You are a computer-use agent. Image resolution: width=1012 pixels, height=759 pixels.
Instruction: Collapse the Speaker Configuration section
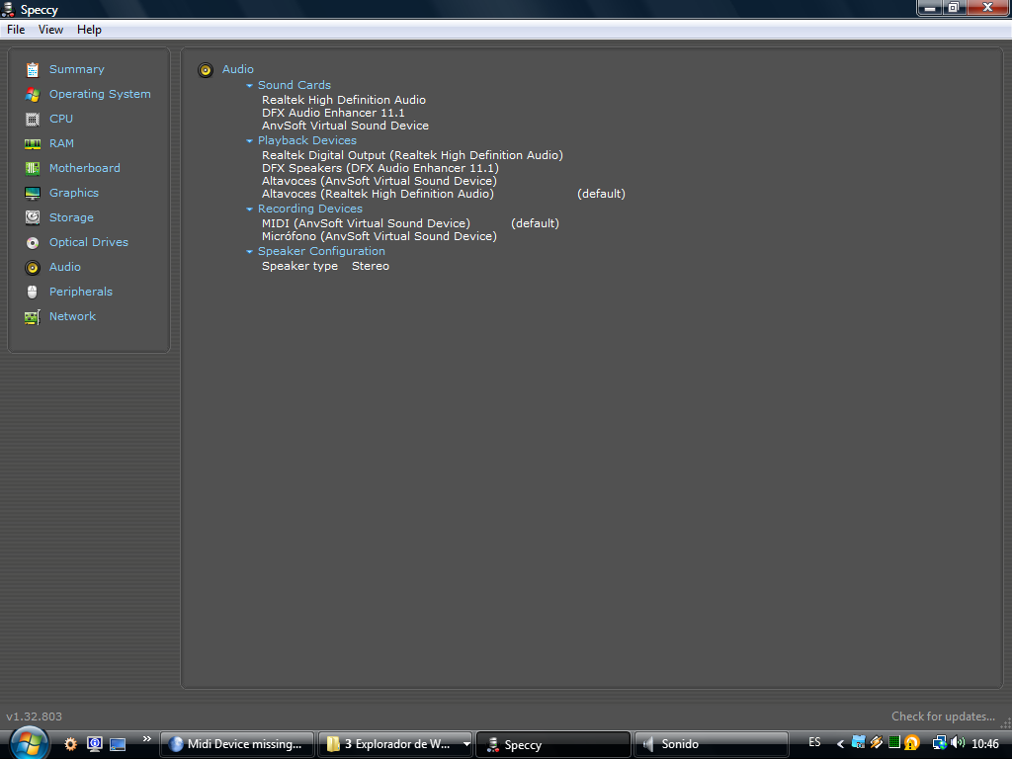point(249,252)
